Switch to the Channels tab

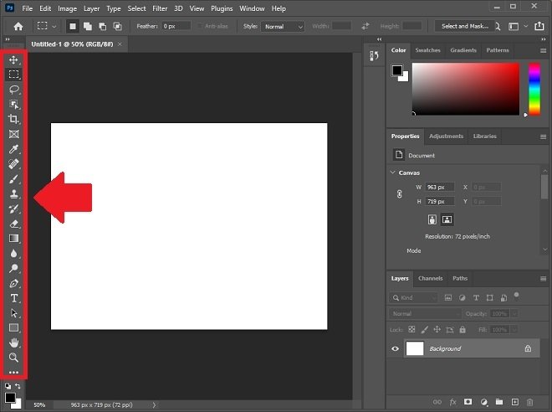(x=430, y=278)
